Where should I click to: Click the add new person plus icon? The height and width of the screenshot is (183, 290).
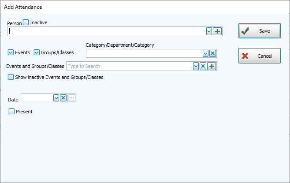tap(217, 31)
